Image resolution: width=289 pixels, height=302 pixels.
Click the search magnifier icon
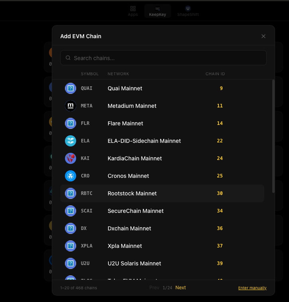pos(68,58)
